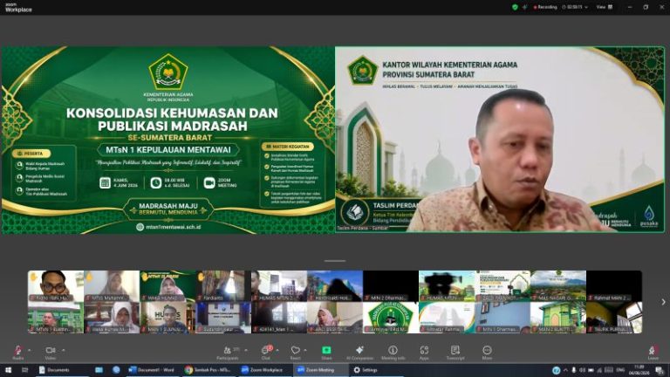Open audio options arrow next to Audio
670x377 pixels.
[x=30, y=350]
